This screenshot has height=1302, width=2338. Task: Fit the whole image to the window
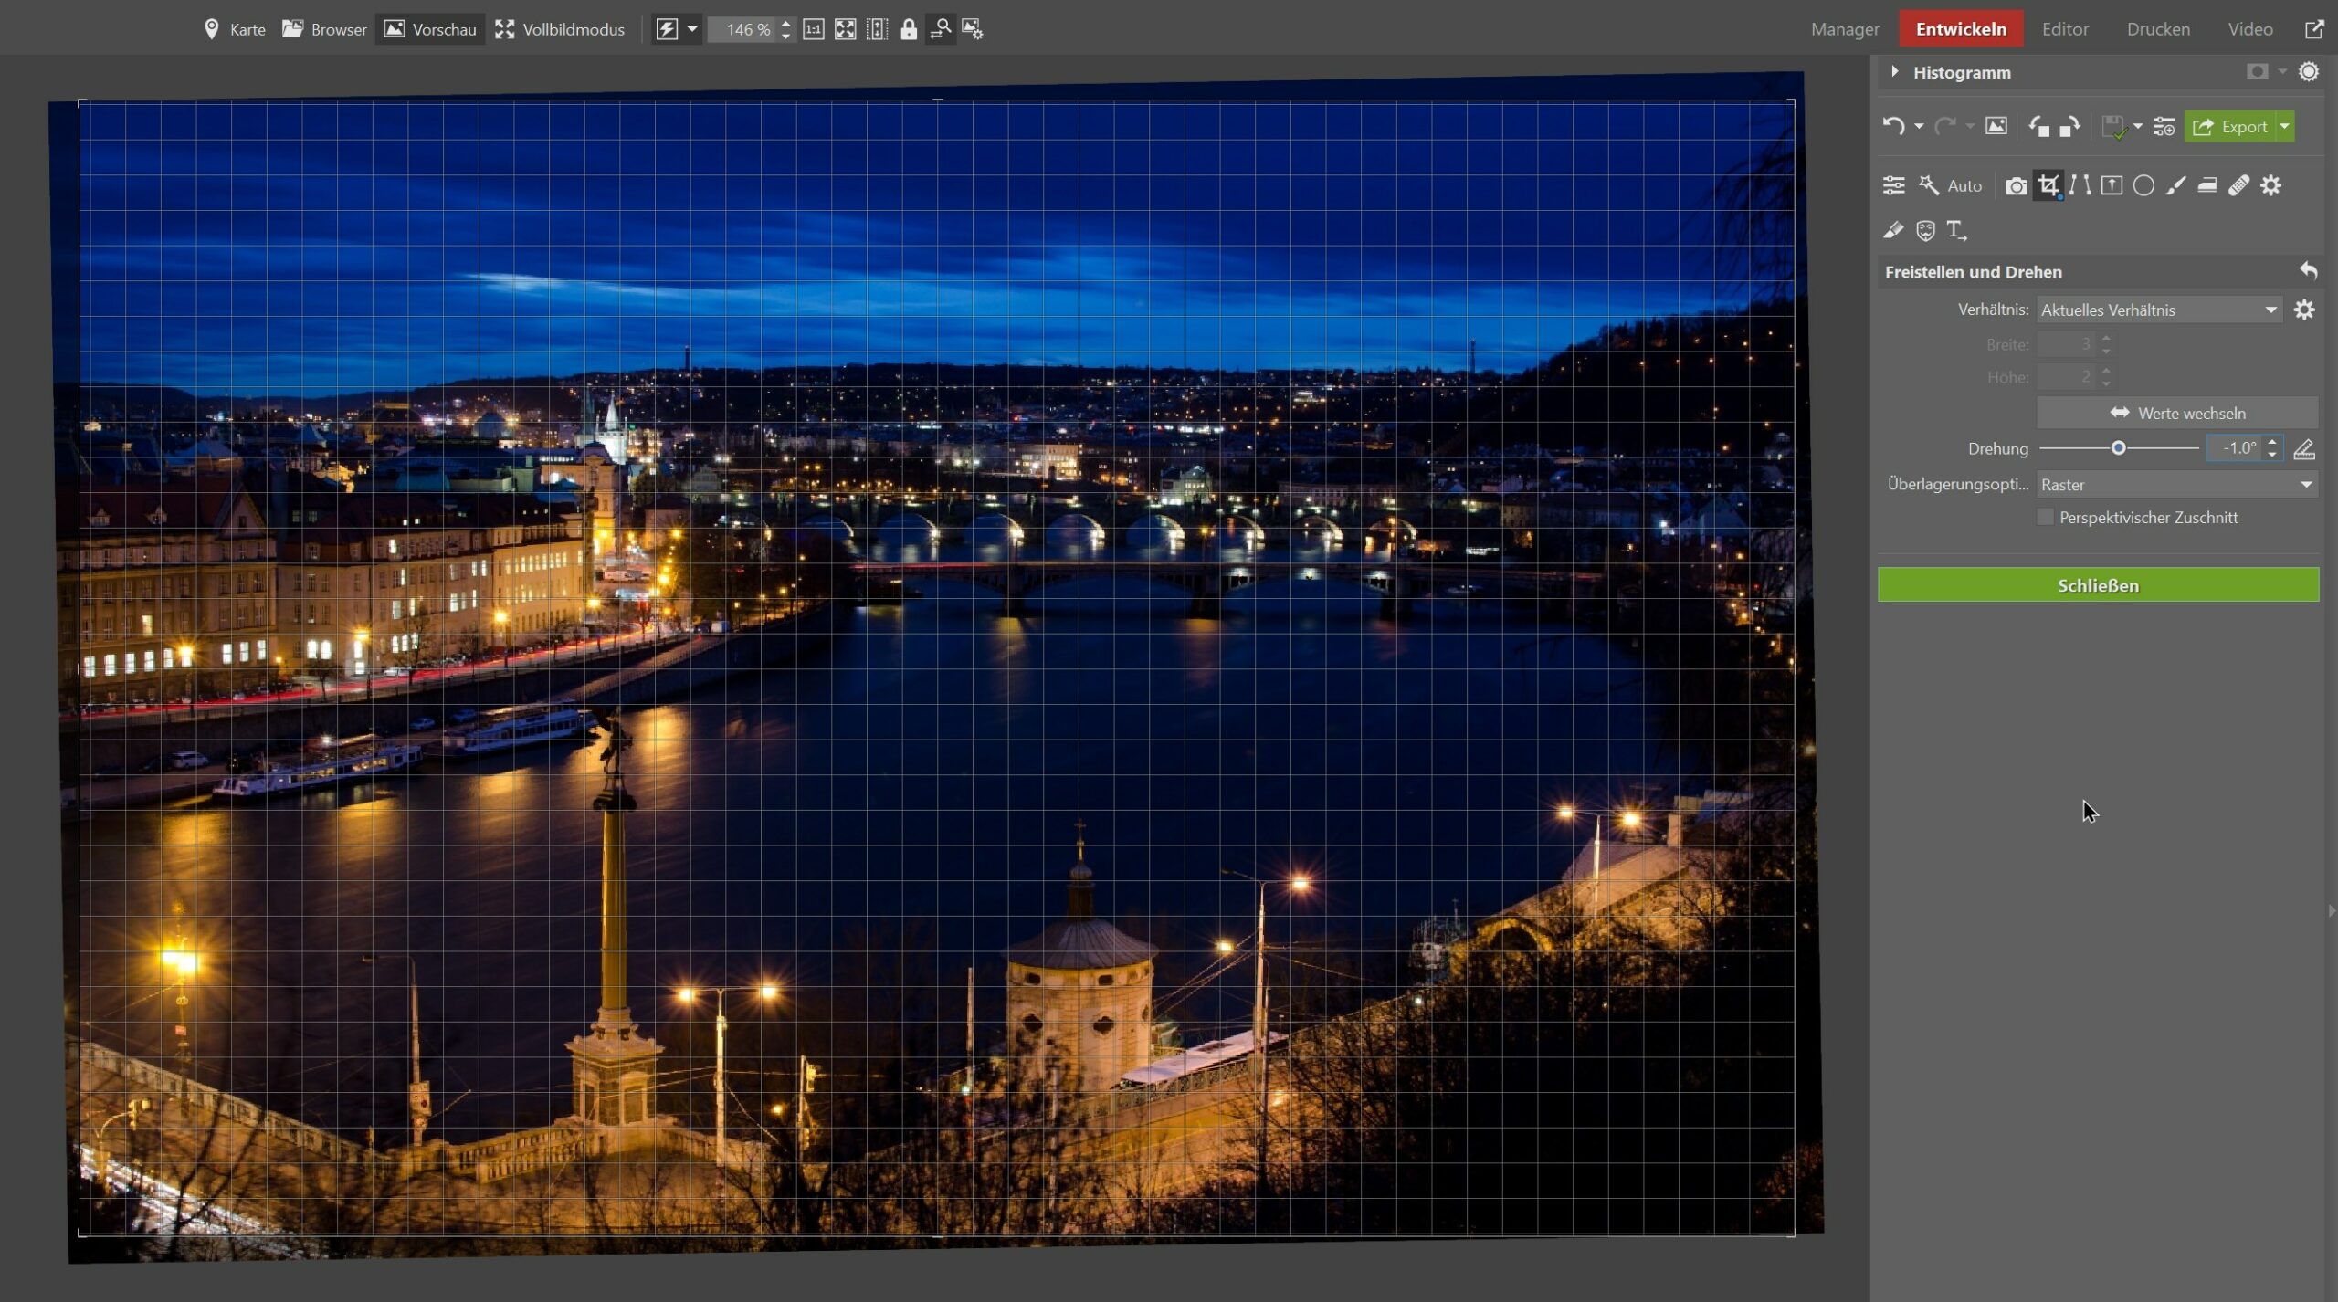[846, 29]
